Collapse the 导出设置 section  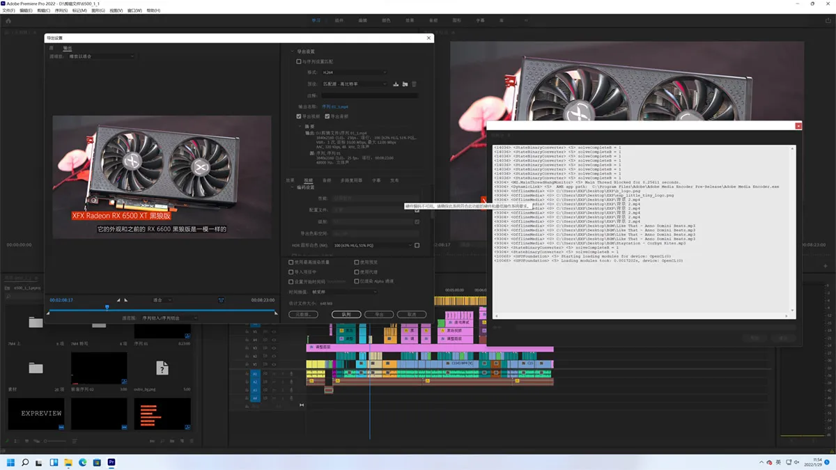[x=292, y=52]
